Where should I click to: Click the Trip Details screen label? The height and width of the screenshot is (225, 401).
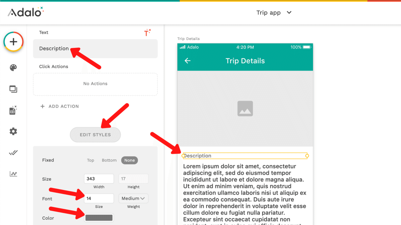coord(188,39)
